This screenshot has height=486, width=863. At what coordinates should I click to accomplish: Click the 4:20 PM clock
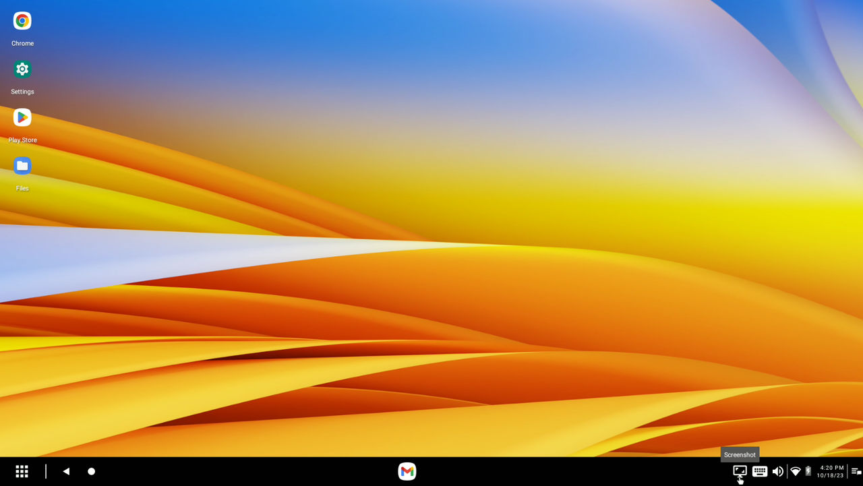832,468
